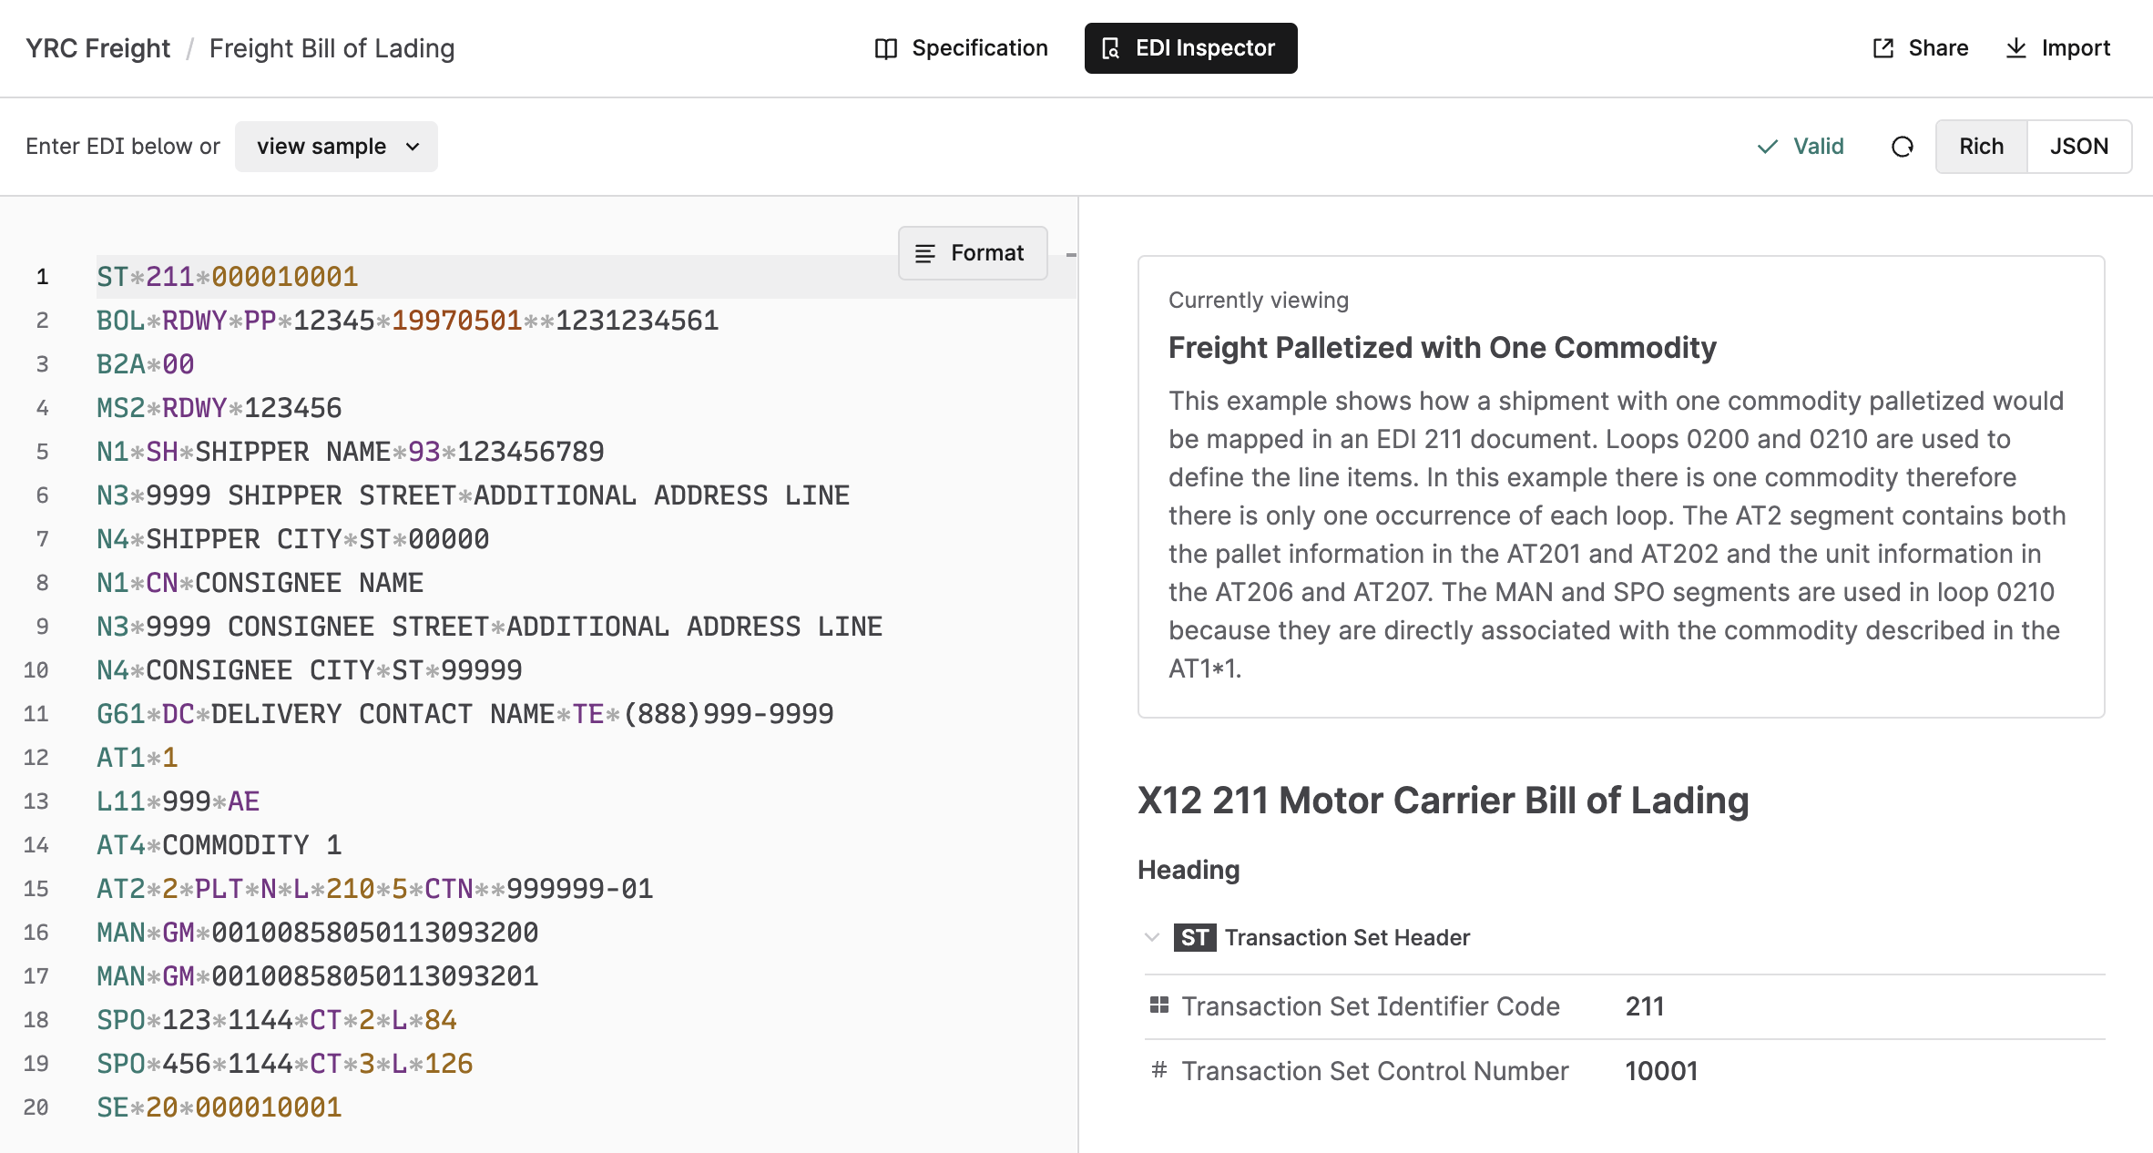Click the 'SPO*456*1144*CT*3*L*126' line
2153x1153 pixels.
point(285,1064)
